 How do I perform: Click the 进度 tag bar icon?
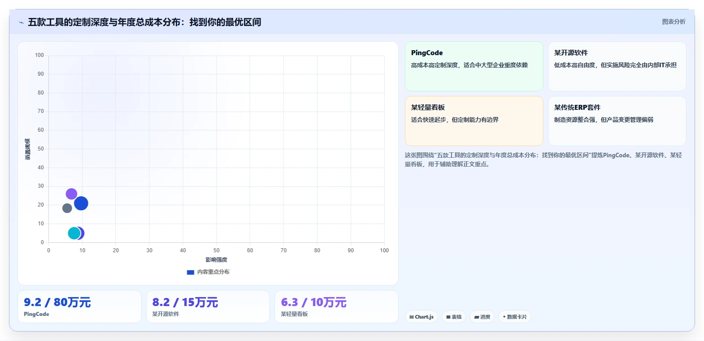pos(477,317)
